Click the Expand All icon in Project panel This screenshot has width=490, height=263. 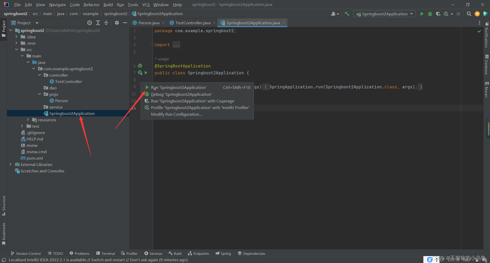coord(98,23)
